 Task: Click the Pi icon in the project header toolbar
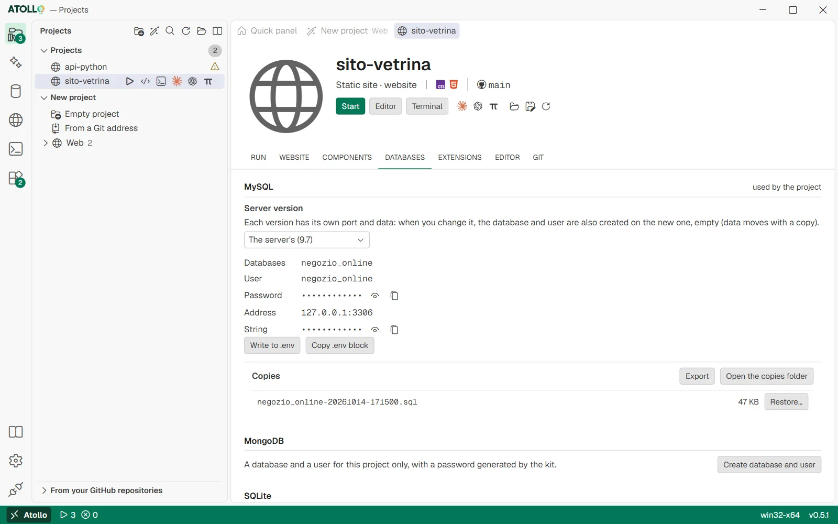click(493, 106)
